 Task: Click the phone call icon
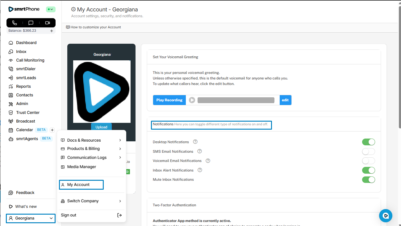coord(15,23)
